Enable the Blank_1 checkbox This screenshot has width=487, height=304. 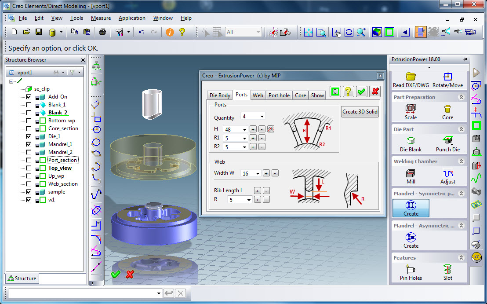tap(29, 105)
